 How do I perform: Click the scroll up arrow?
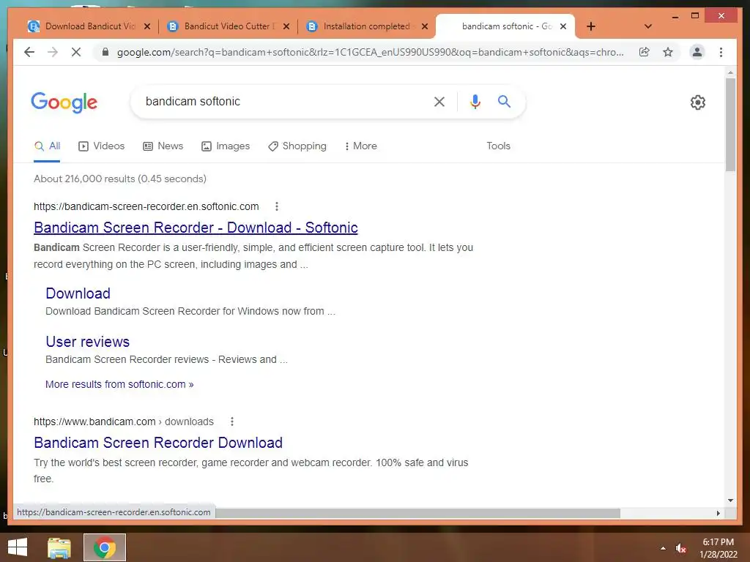730,72
